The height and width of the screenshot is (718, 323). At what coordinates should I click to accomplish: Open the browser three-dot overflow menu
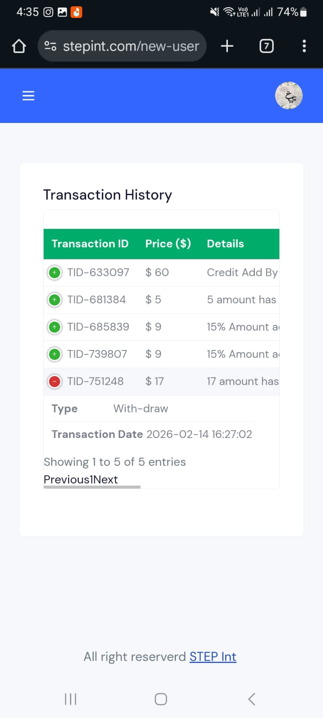304,46
